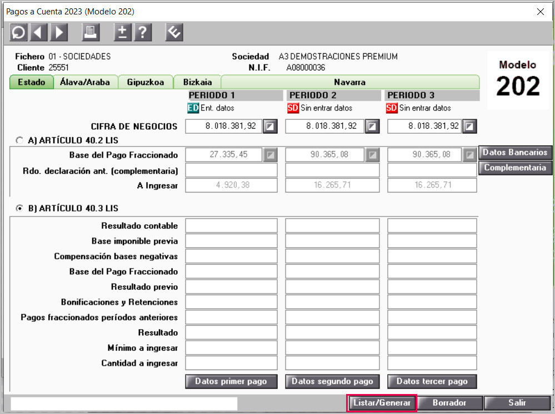Screen dimensions: 555x414
Task: Click the Cifra de Negocios field for Periodo 1
Action: coord(224,126)
